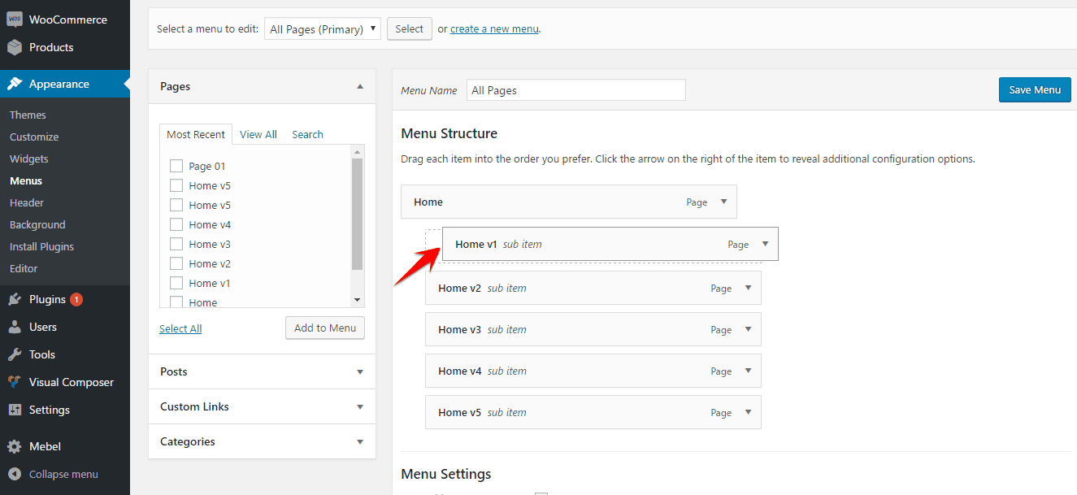1077x495 pixels.
Task: Click the Save Menu button
Action: [x=1034, y=89]
